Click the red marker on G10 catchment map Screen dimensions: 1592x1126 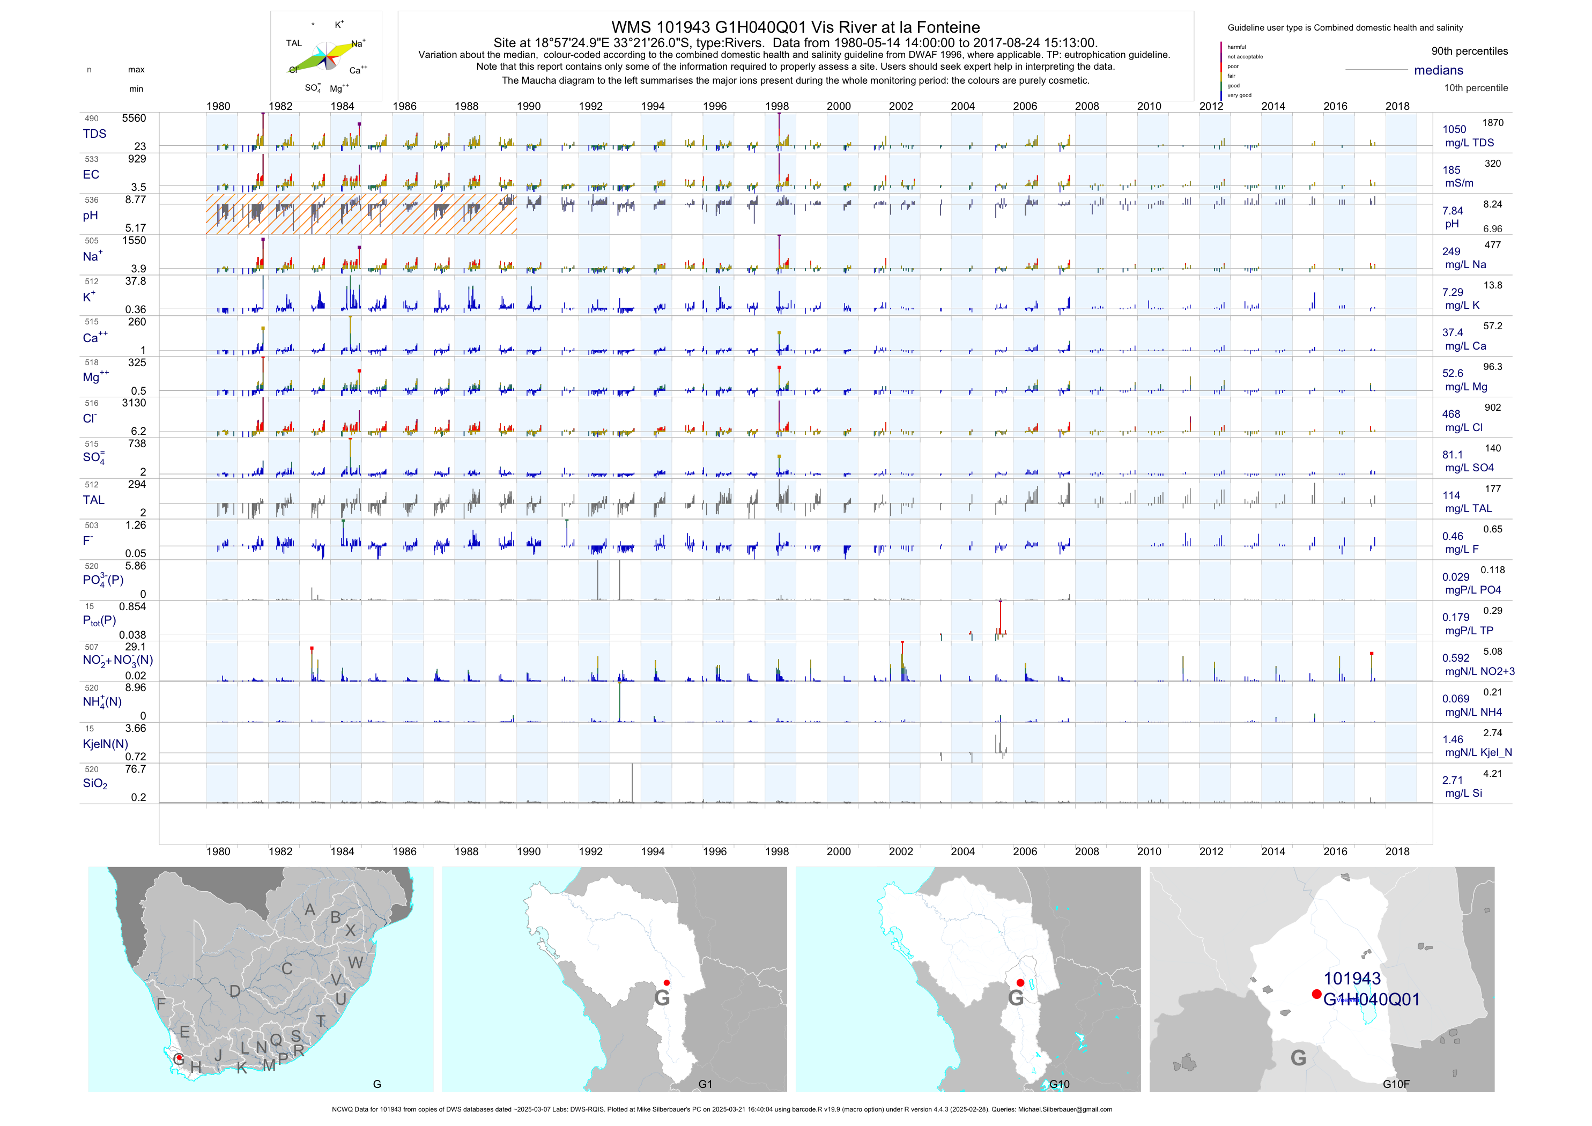click(x=1020, y=982)
